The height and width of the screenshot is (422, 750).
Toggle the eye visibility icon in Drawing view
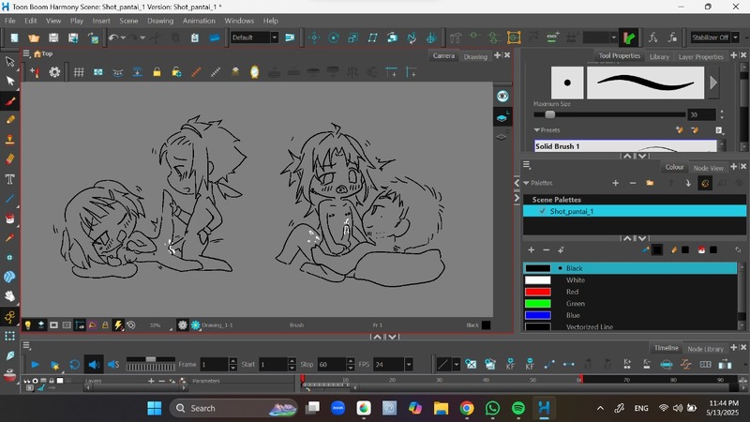click(x=502, y=97)
